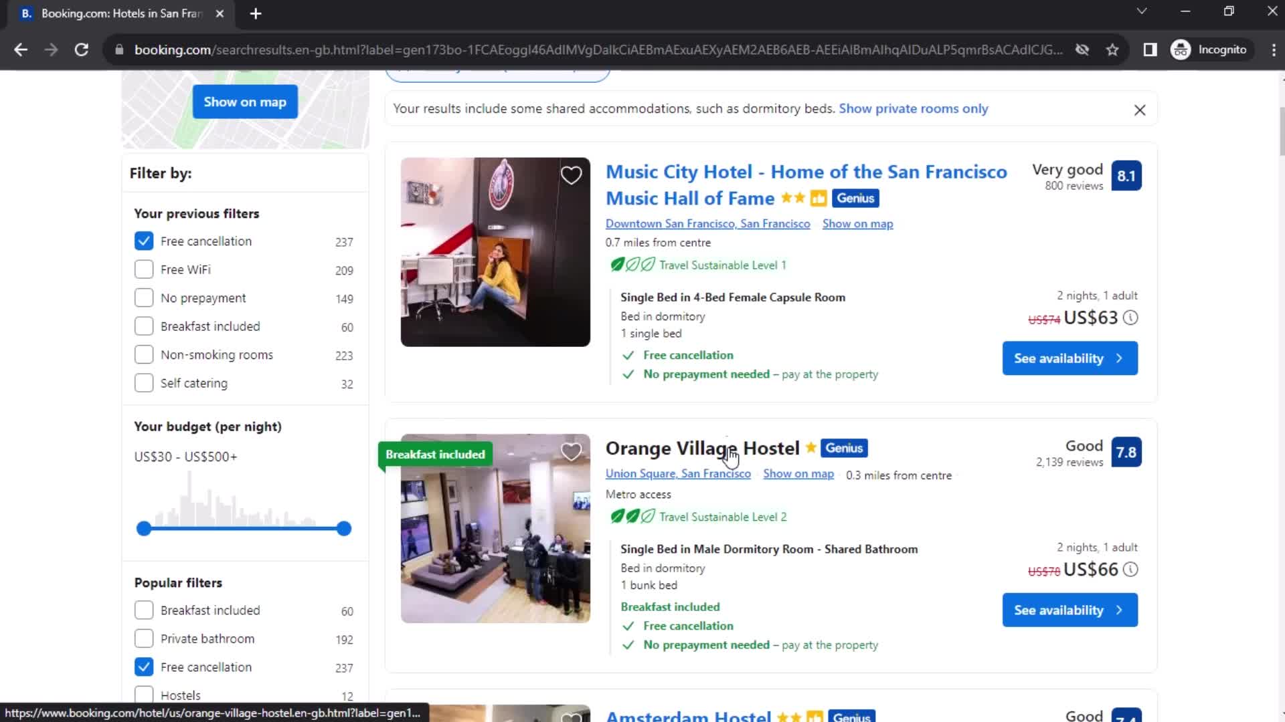1285x722 pixels.
Task: See availability for Orange Village Hostel
Action: [1069, 610]
